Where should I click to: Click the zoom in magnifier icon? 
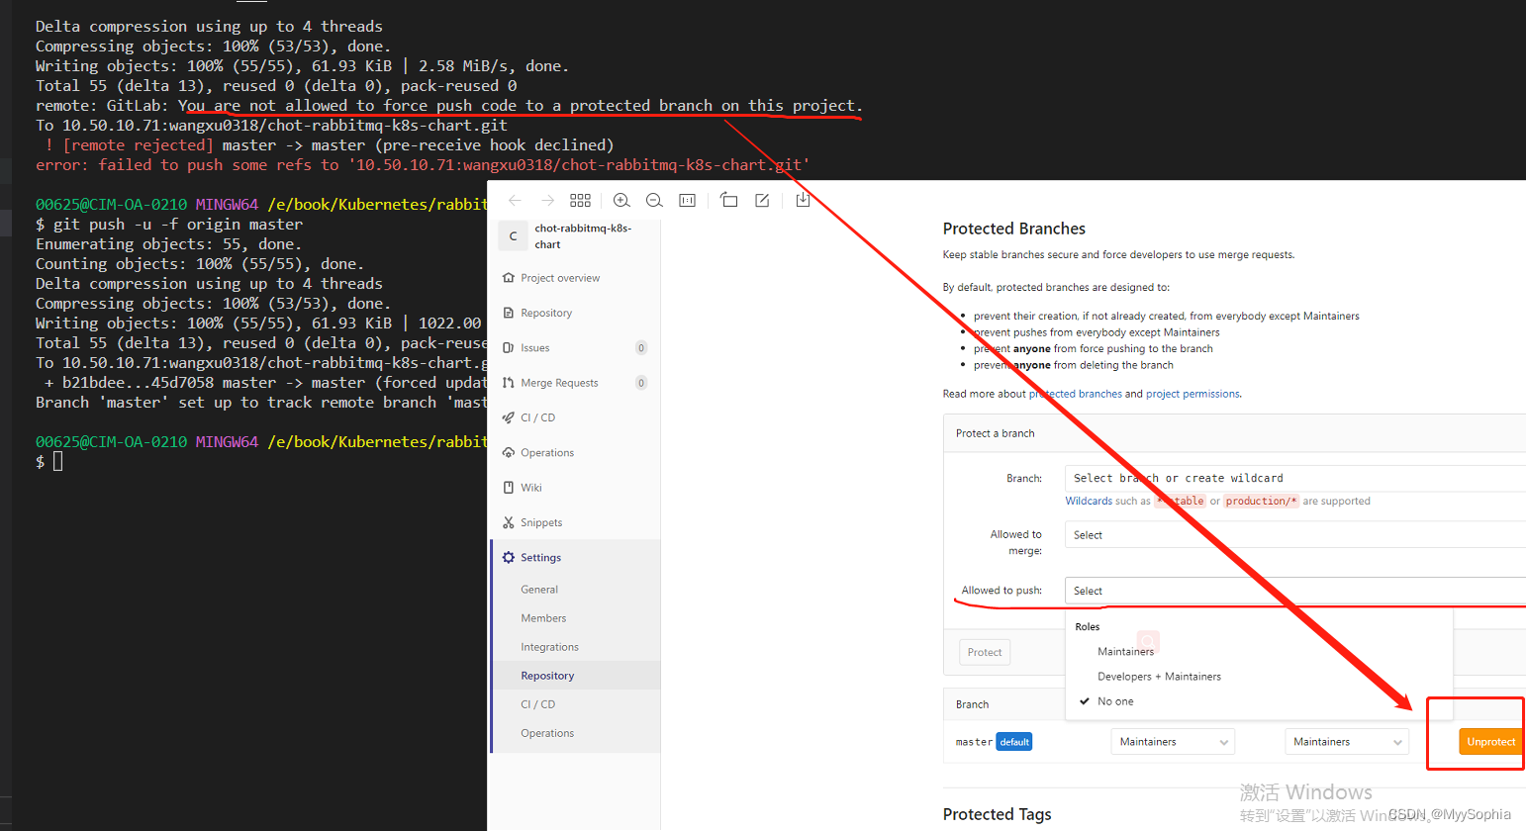[621, 200]
